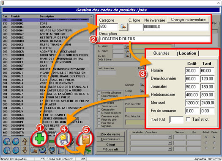Sort list by Produit column header

25,17
